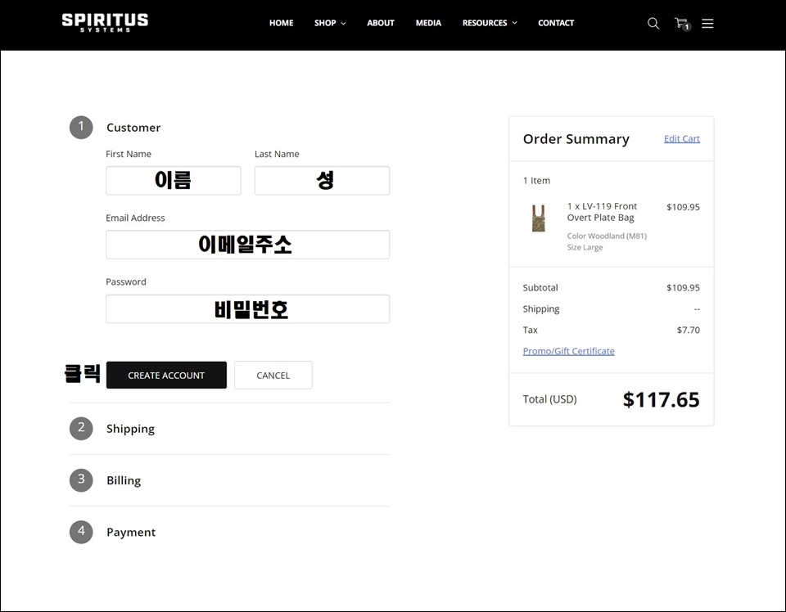Focus the Last Name input field
This screenshot has width=786, height=612.
tap(322, 181)
